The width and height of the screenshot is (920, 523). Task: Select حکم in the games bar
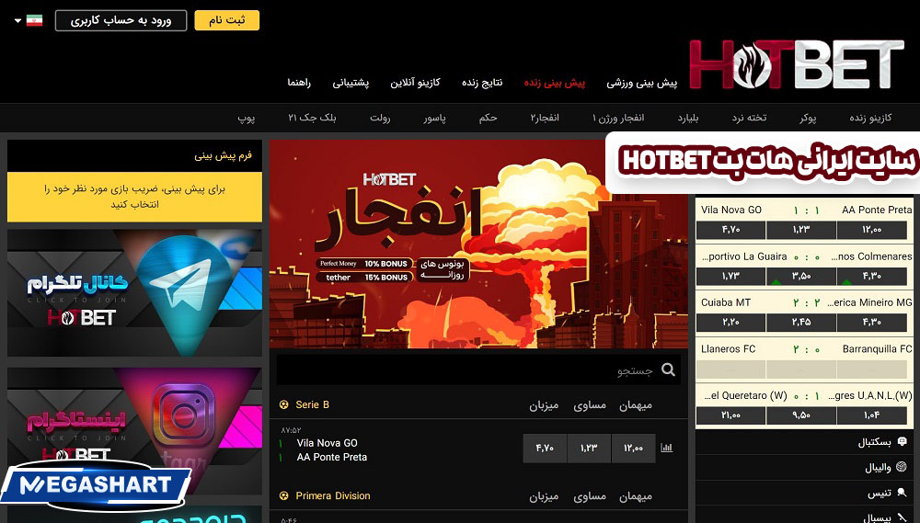488,118
